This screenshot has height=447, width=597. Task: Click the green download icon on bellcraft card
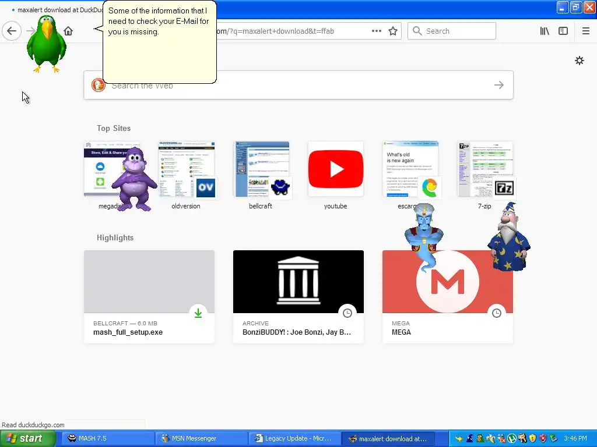[198, 313]
